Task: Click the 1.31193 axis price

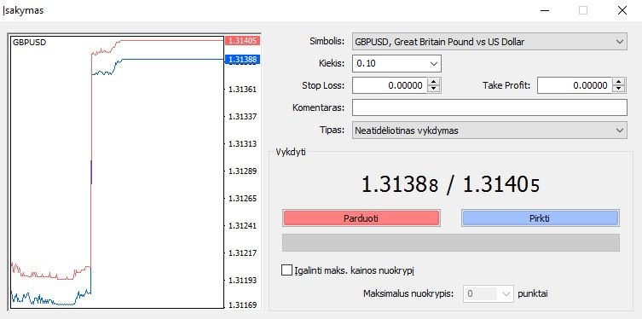Action: coord(242,280)
